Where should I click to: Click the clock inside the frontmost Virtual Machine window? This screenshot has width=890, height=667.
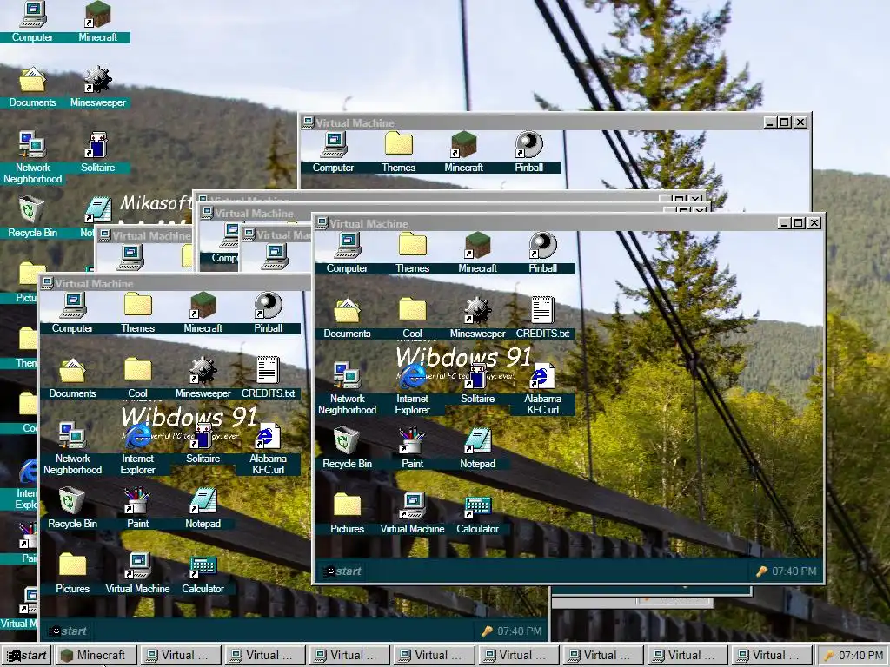[x=787, y=571]
